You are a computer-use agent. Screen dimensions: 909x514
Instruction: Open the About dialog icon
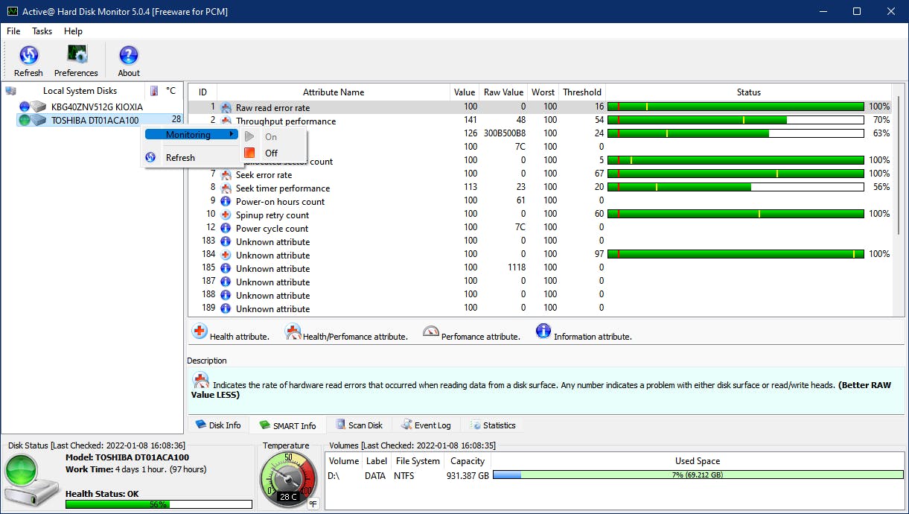click(x=129, y=55)
